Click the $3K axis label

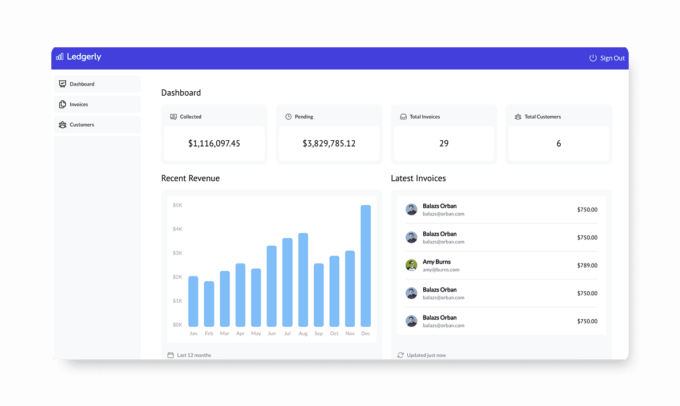[x=177, y=253]
